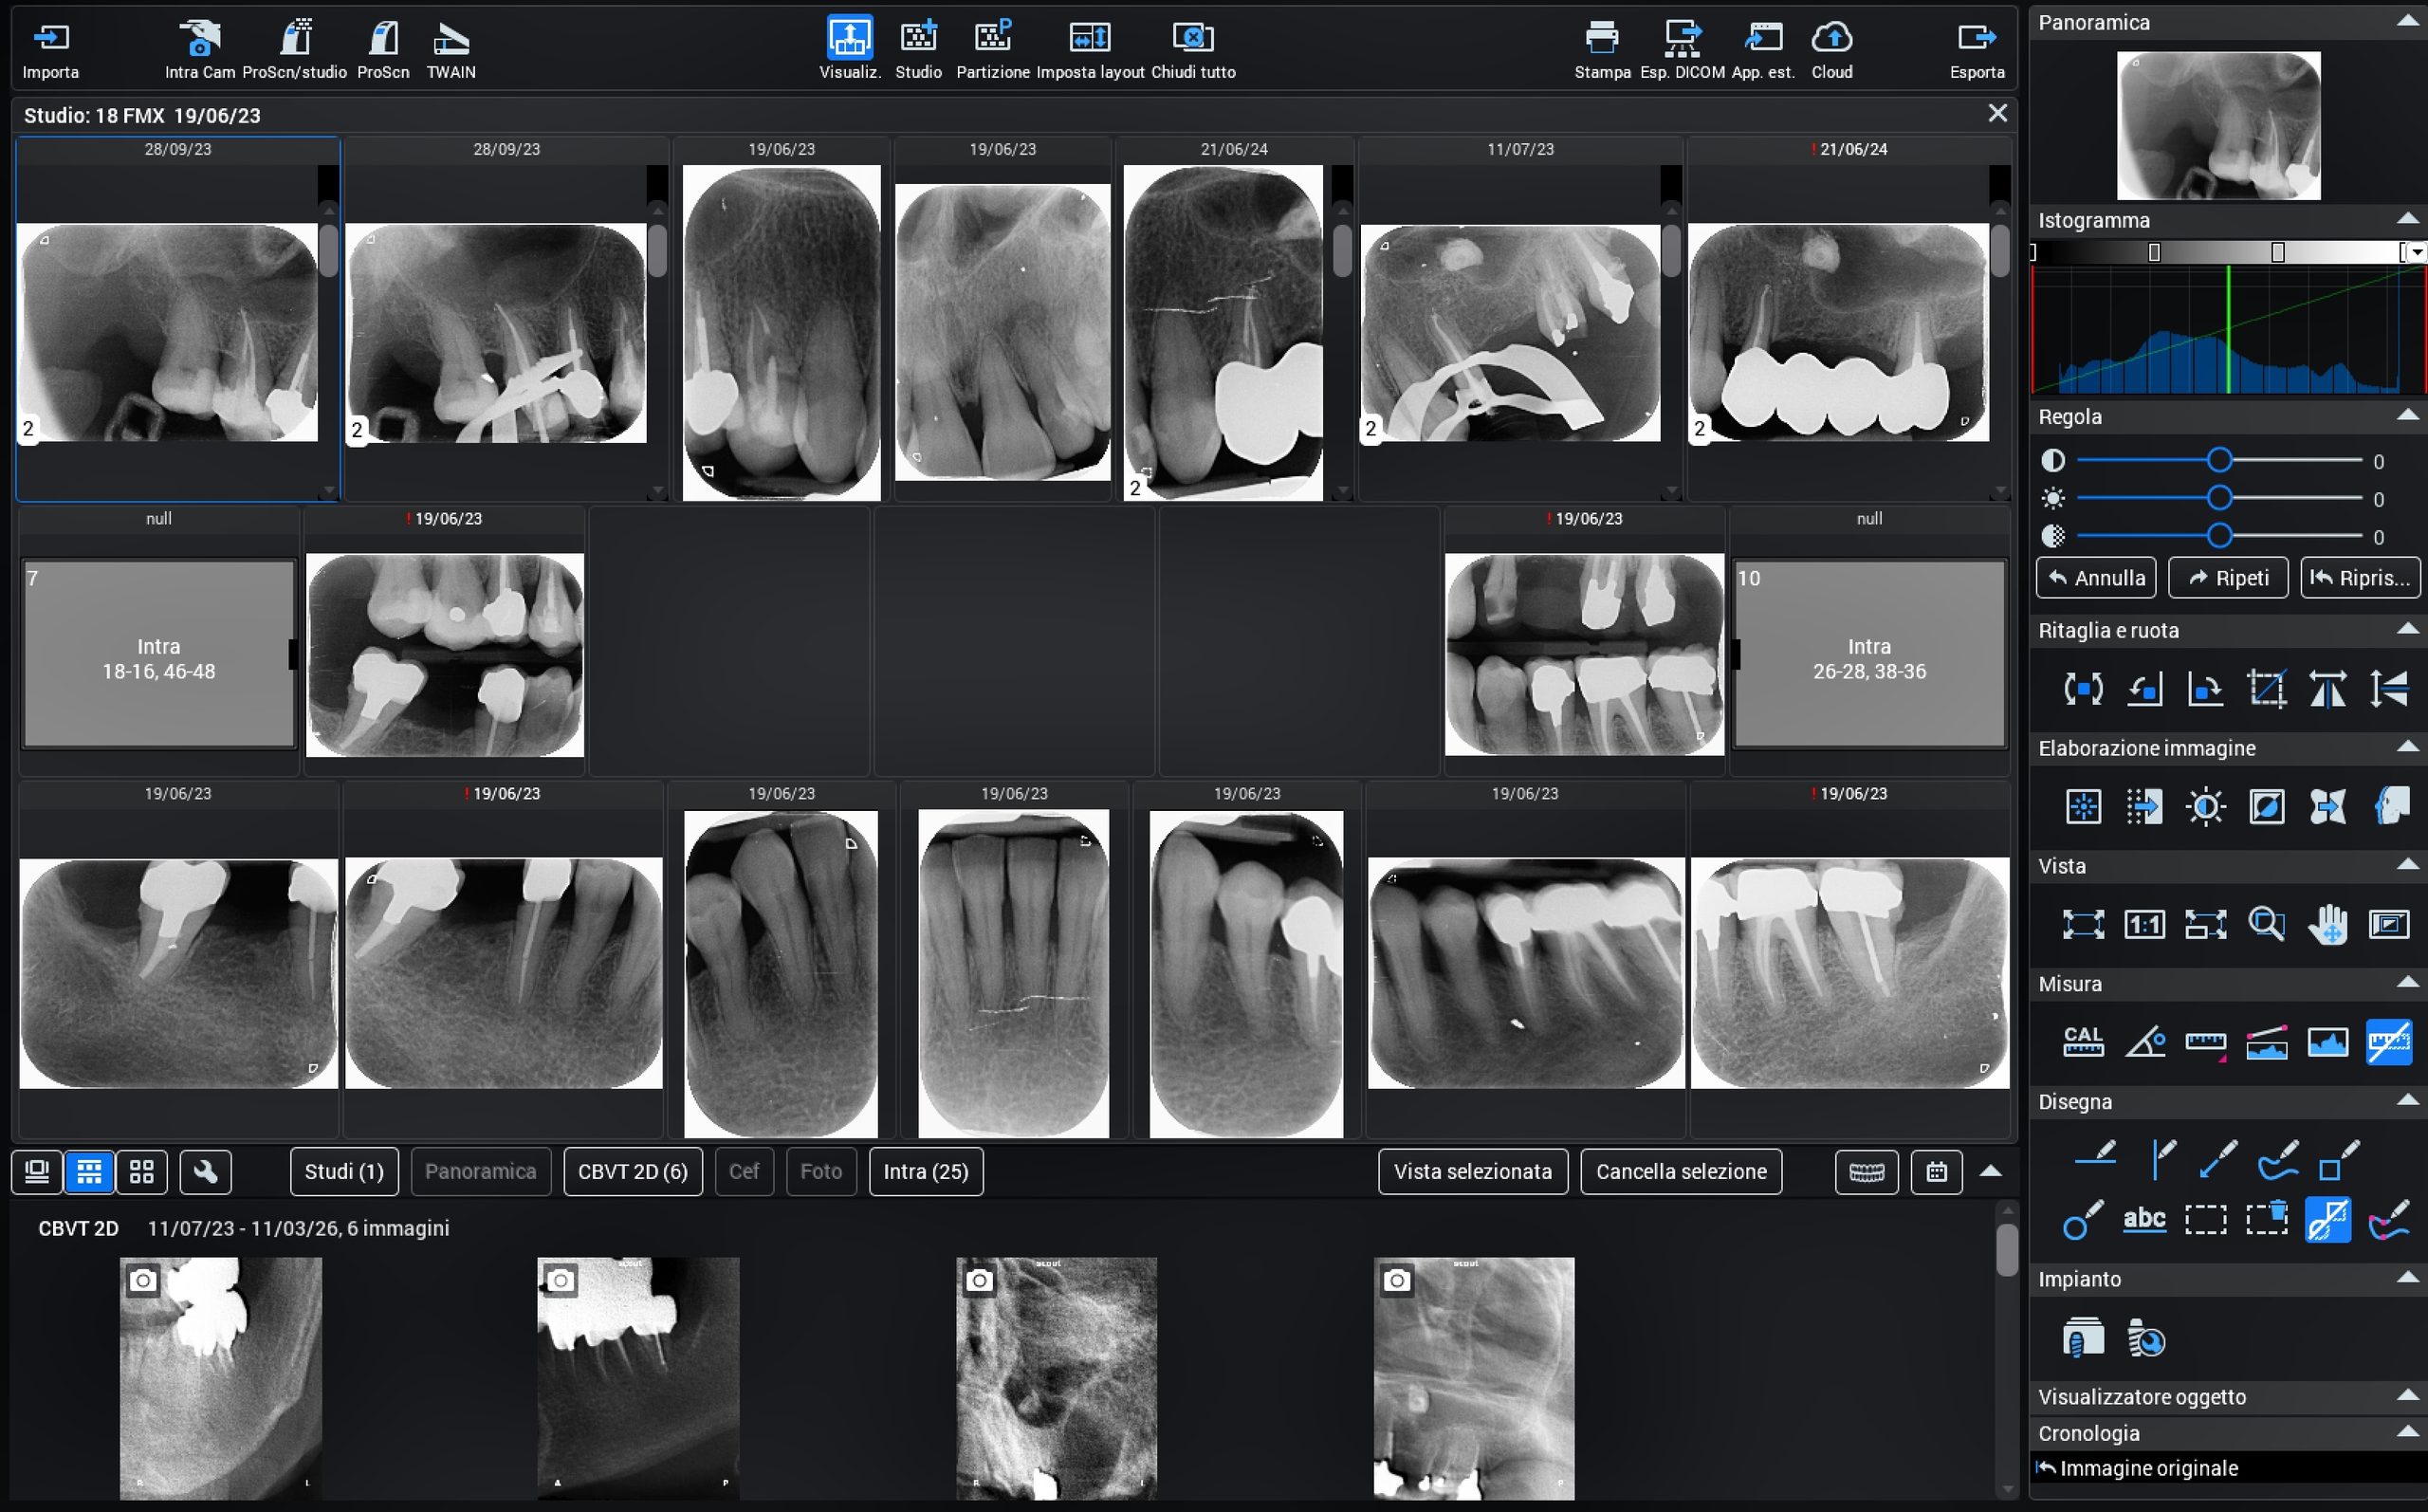
Task: Select the Intra 18-16, 46-48 placeholder
Action: pyautogui.click(x=159, y=653)
